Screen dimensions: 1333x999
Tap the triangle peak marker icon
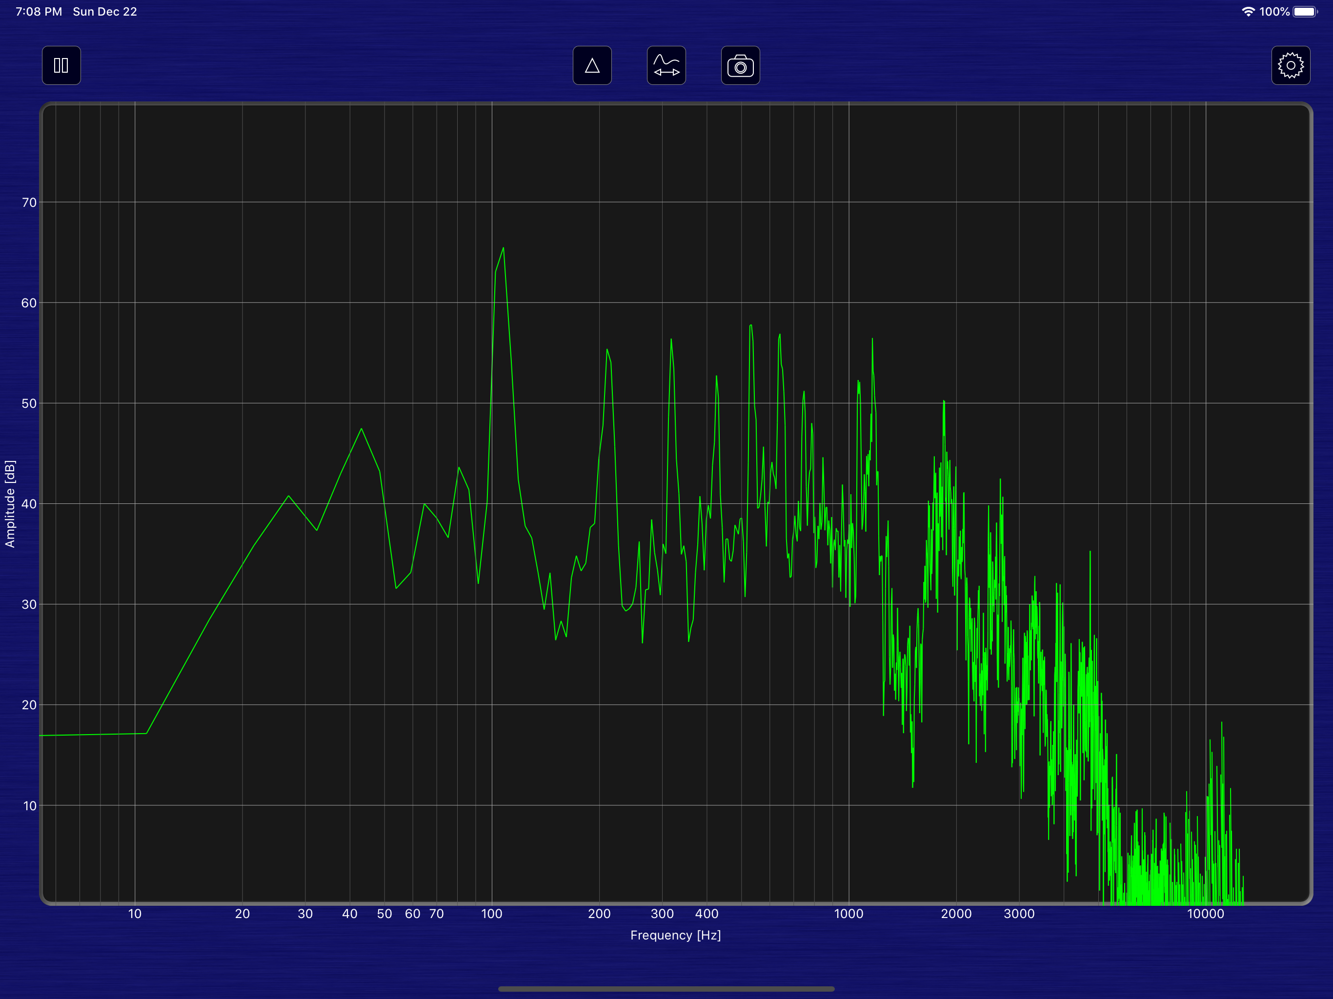592,65
